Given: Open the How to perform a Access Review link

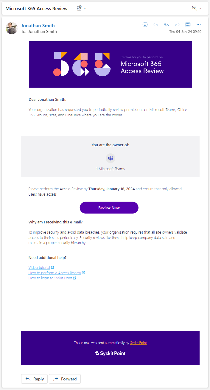Looking at the screenshot, I should pos(55,273).
